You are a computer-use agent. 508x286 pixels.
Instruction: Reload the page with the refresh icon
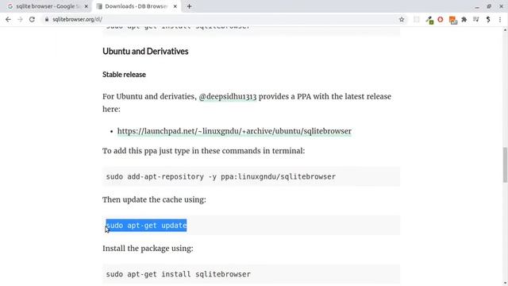point(32,19)
